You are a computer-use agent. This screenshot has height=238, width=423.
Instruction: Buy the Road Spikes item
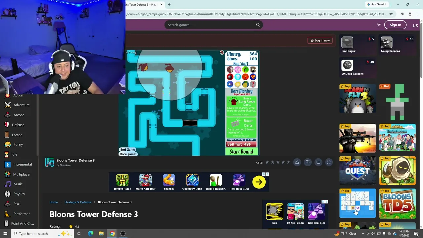pyautogui.click(x=230, y=84)
